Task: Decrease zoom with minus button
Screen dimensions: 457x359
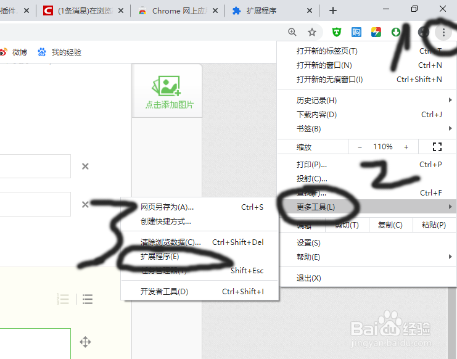Action: click(x=360, y=147)
